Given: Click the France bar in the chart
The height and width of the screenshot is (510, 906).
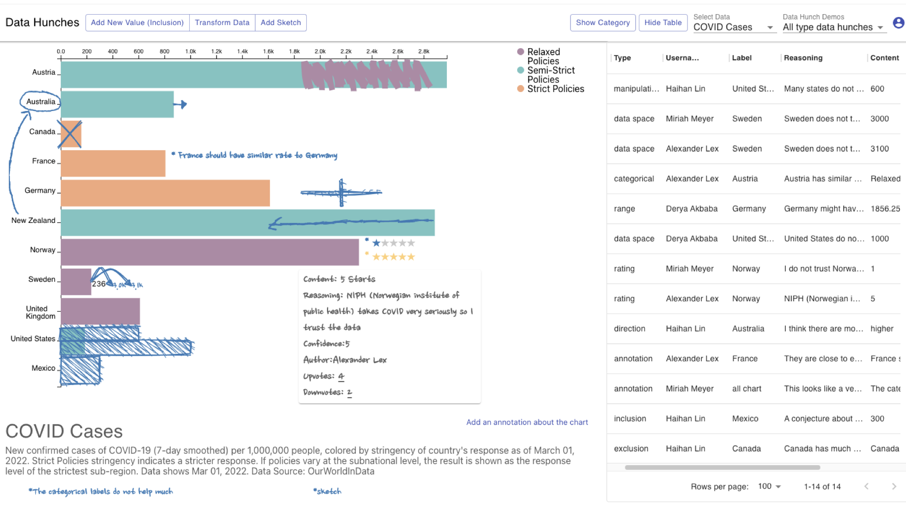Looking at the screenshot, I should pyautogui.click(x=113, y=163).
